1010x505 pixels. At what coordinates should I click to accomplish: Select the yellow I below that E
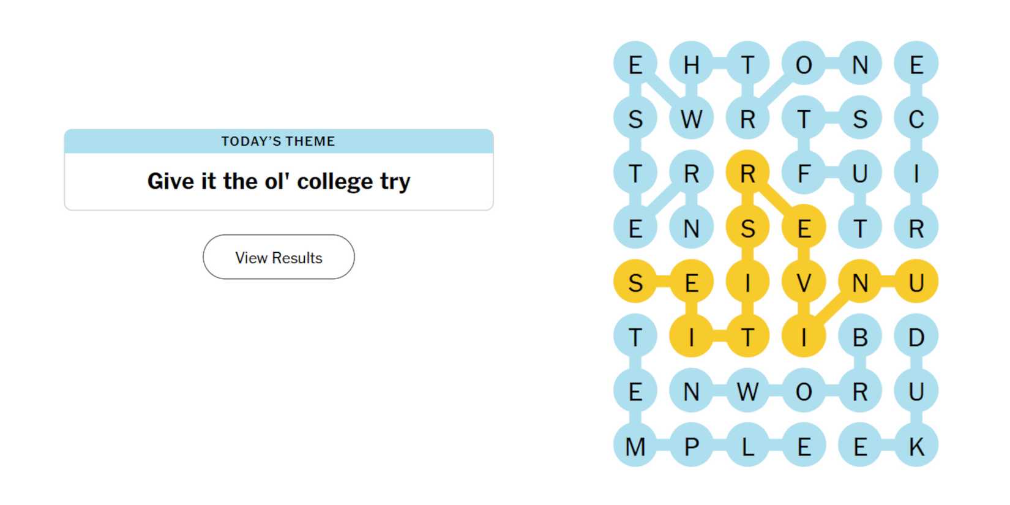click(690, 335)
